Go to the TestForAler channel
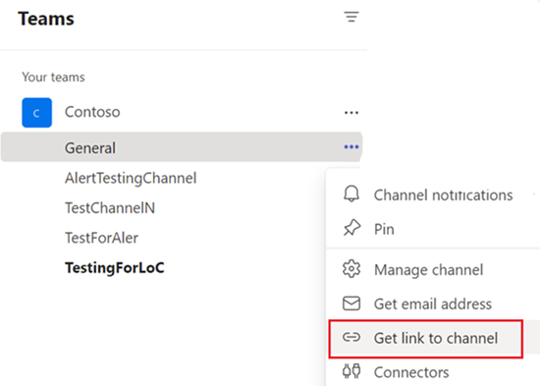 tap(101, 238)
